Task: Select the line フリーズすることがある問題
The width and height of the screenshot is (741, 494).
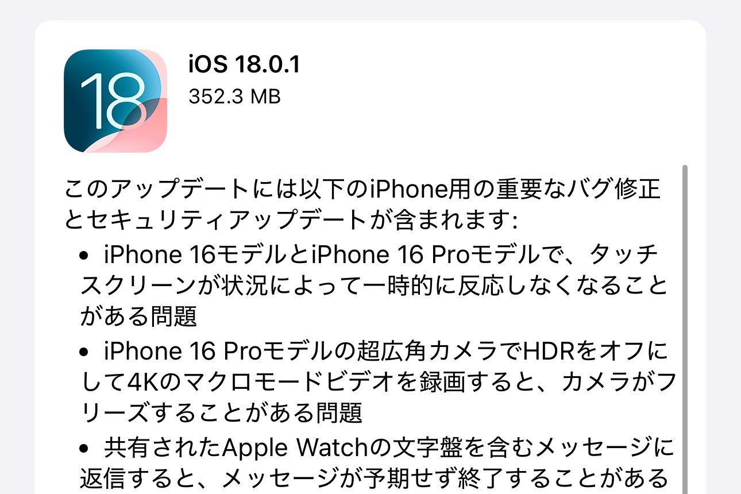Action: tap(221, 412)
